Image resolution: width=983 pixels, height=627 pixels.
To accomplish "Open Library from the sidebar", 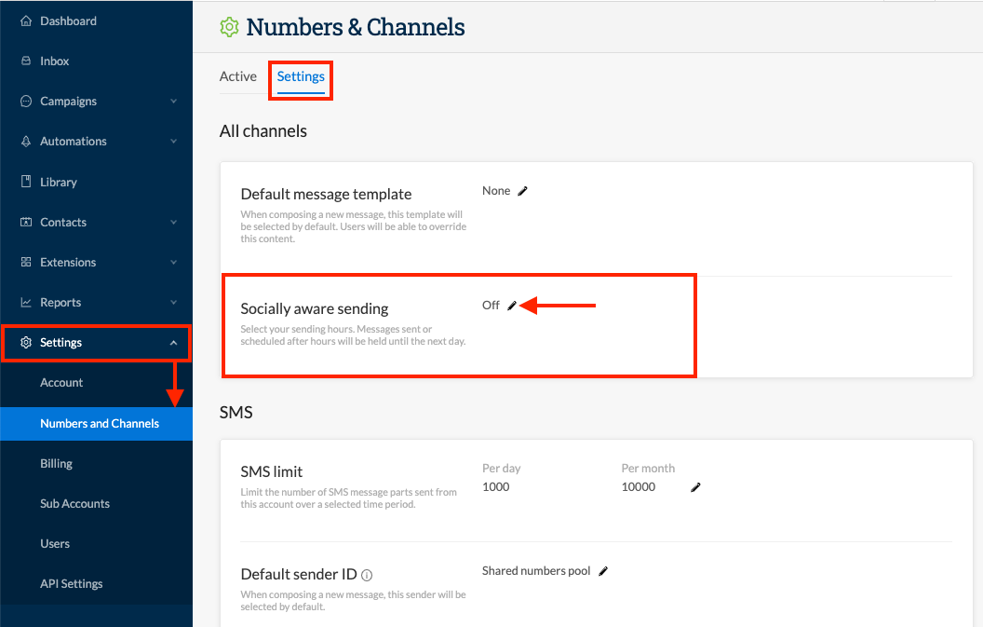I will (x=59, y=182).
